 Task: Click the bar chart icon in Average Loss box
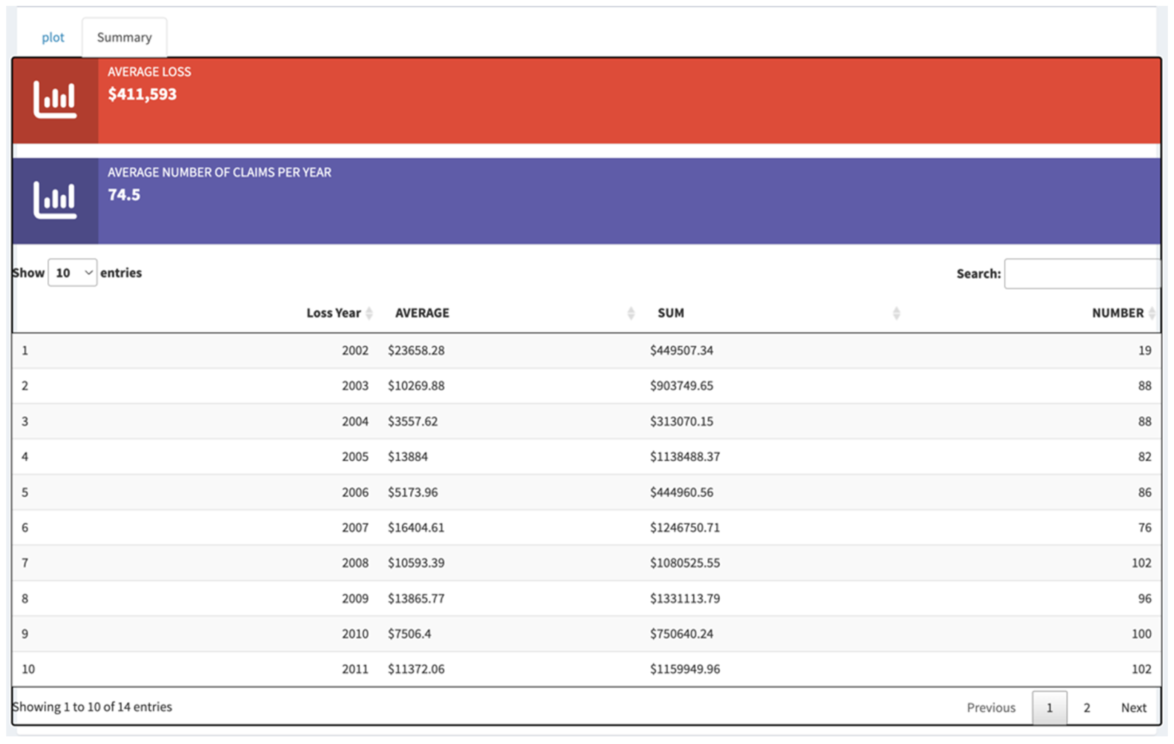(x=55, y=100)
